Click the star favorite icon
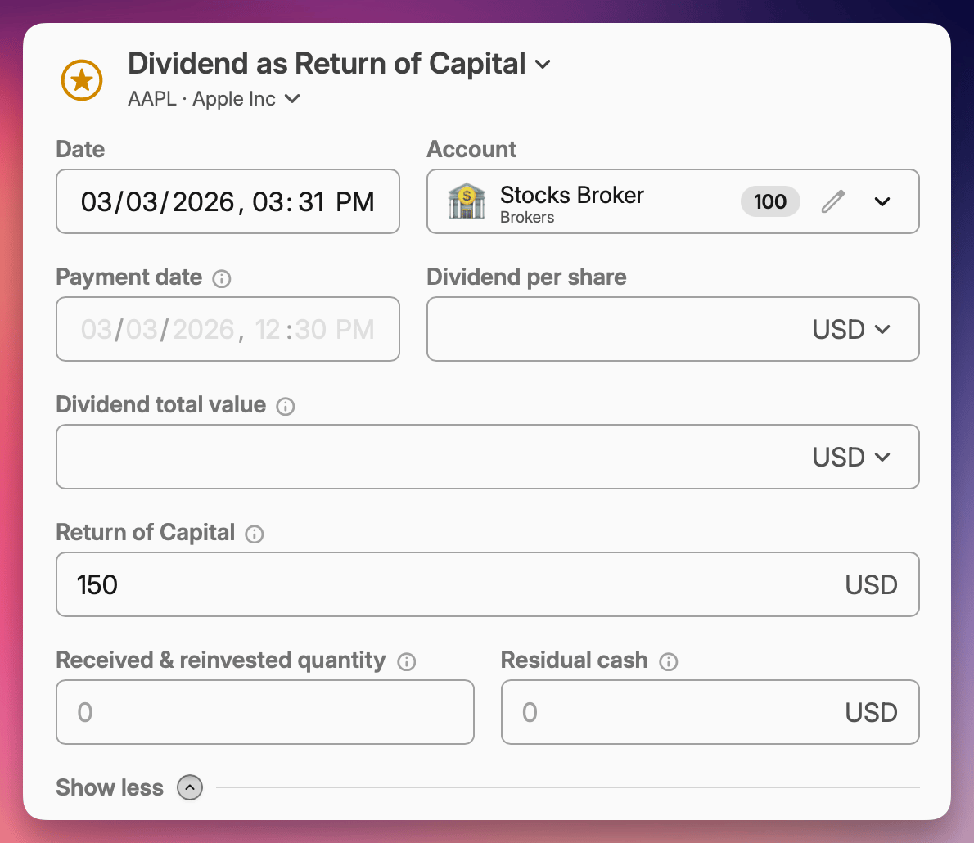The height and width of the screenshot is (843, 974). tap(81, 80)
